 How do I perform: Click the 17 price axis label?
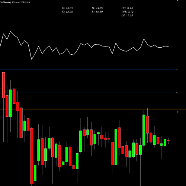coord(177,70)
